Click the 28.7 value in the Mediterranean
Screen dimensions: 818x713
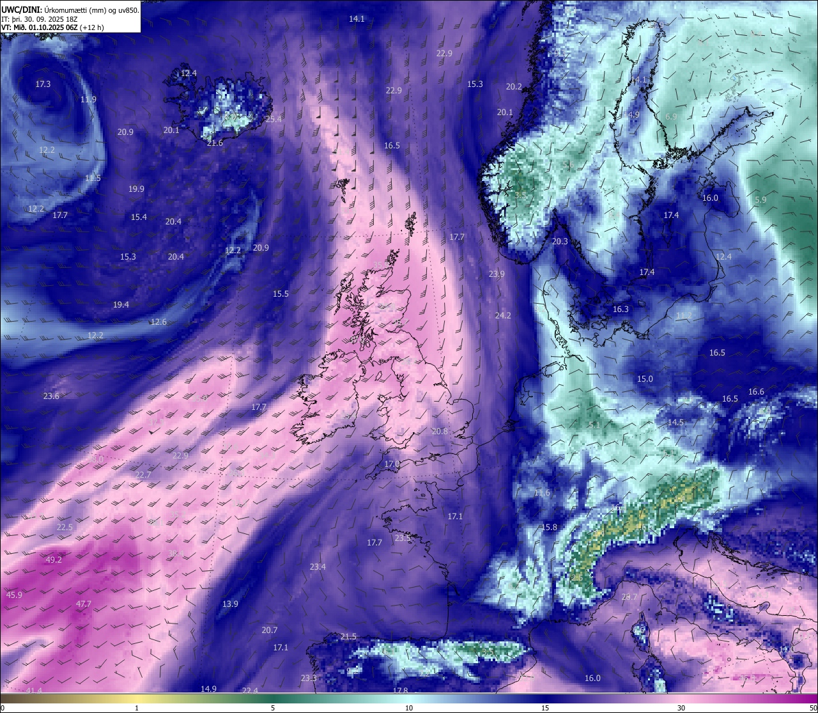(629, 597)
